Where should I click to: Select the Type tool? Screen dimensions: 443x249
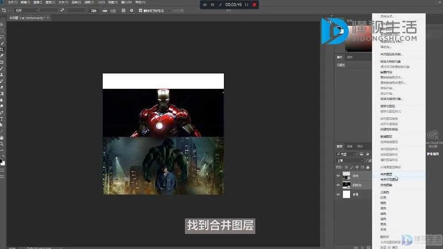click(2, 119)
